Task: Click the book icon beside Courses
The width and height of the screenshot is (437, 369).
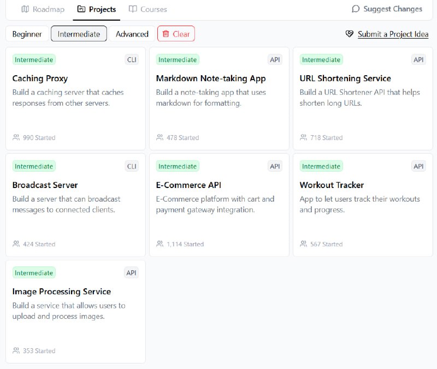Action: click(133, 9)
